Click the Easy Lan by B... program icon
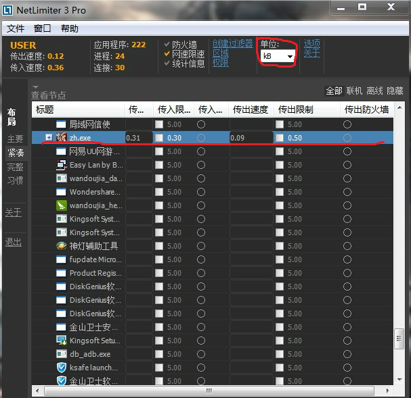 [61, 165]
